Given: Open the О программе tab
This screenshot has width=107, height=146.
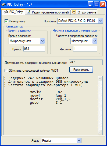Looking at the screenshot, I should pyautogui.click(x=84, y=12).
